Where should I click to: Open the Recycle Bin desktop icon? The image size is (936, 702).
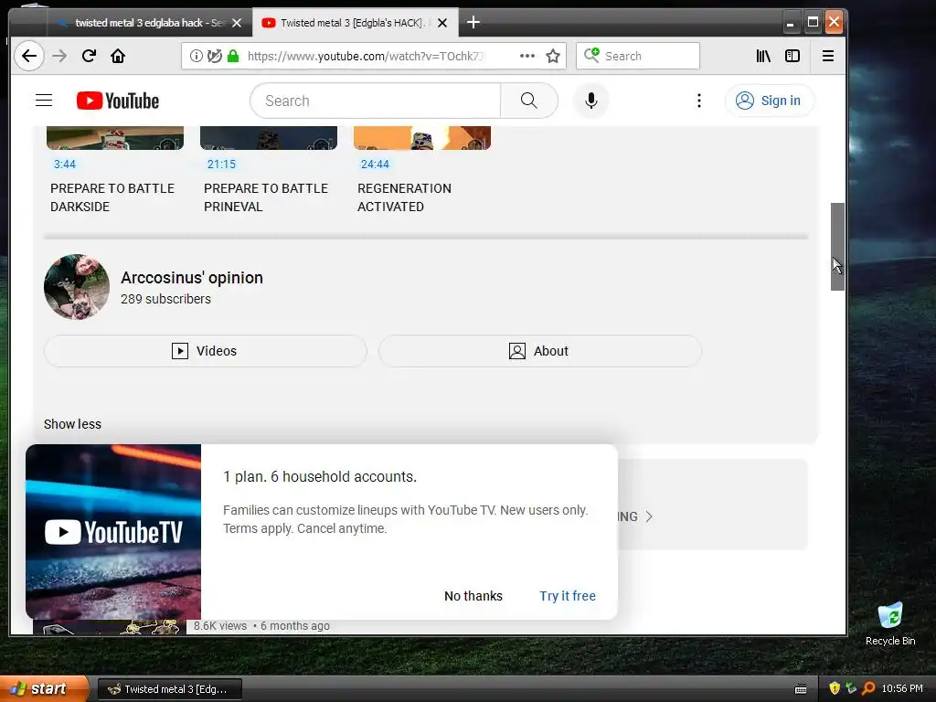tap(890, 624)
